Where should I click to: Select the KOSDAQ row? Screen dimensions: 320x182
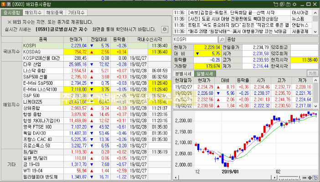click(x=97, y=52)
